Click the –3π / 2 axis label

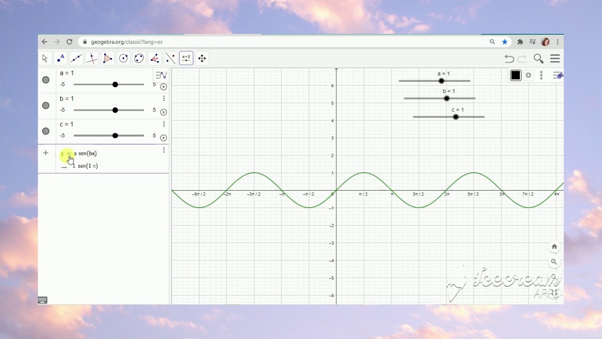pyautogui.click(x=253, y=194)
